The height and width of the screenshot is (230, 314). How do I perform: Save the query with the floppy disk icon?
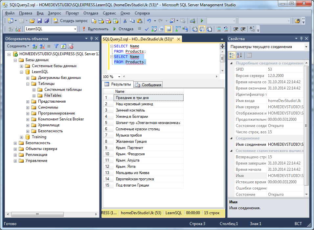[39, 21]
